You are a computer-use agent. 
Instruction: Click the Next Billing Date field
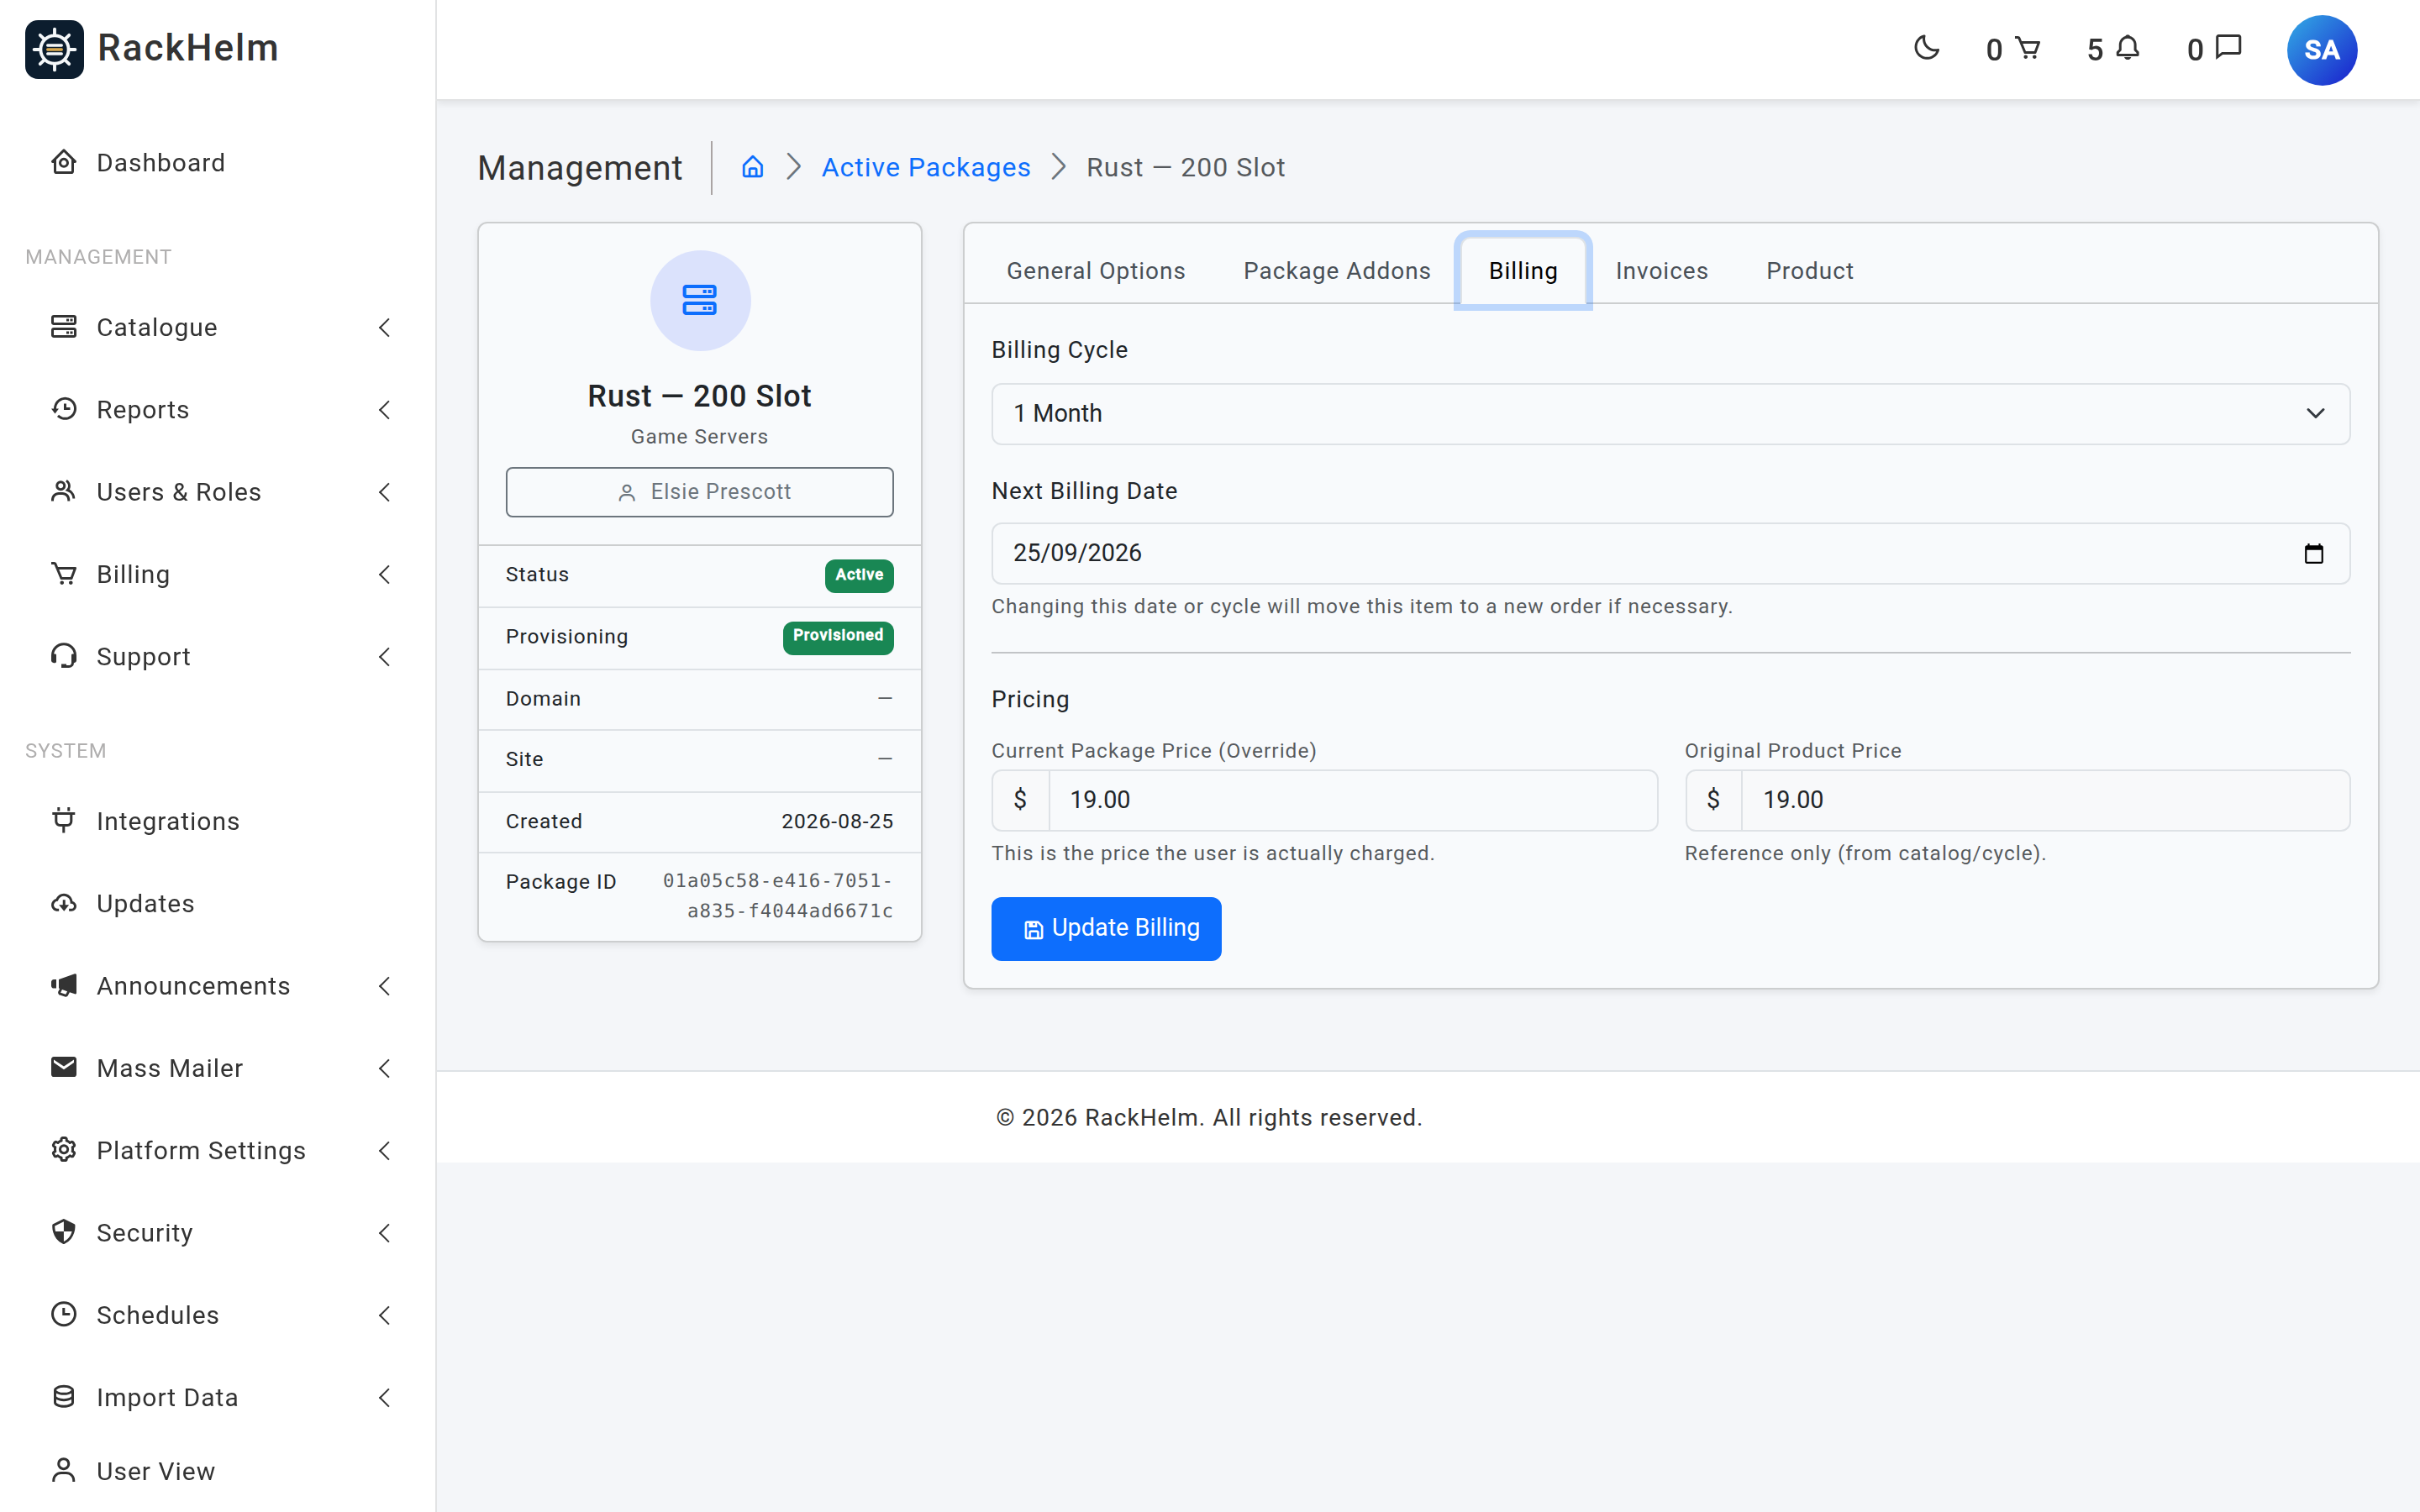[1670, 553]
